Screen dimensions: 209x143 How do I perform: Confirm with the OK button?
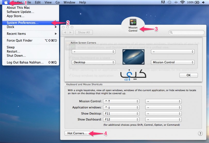[188, 75]
